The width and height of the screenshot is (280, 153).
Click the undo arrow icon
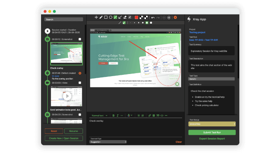(153, 17)
